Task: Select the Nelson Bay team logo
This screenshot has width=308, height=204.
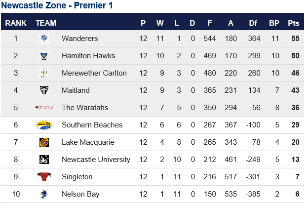Action: (44, 194)
